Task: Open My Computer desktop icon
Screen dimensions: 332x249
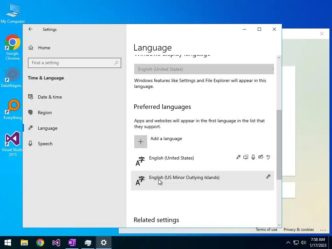Action: pos(13,14)
